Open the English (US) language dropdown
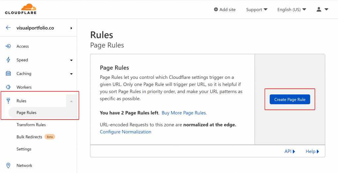This screenshot has height=173, width=338. (x=292, y=10)
